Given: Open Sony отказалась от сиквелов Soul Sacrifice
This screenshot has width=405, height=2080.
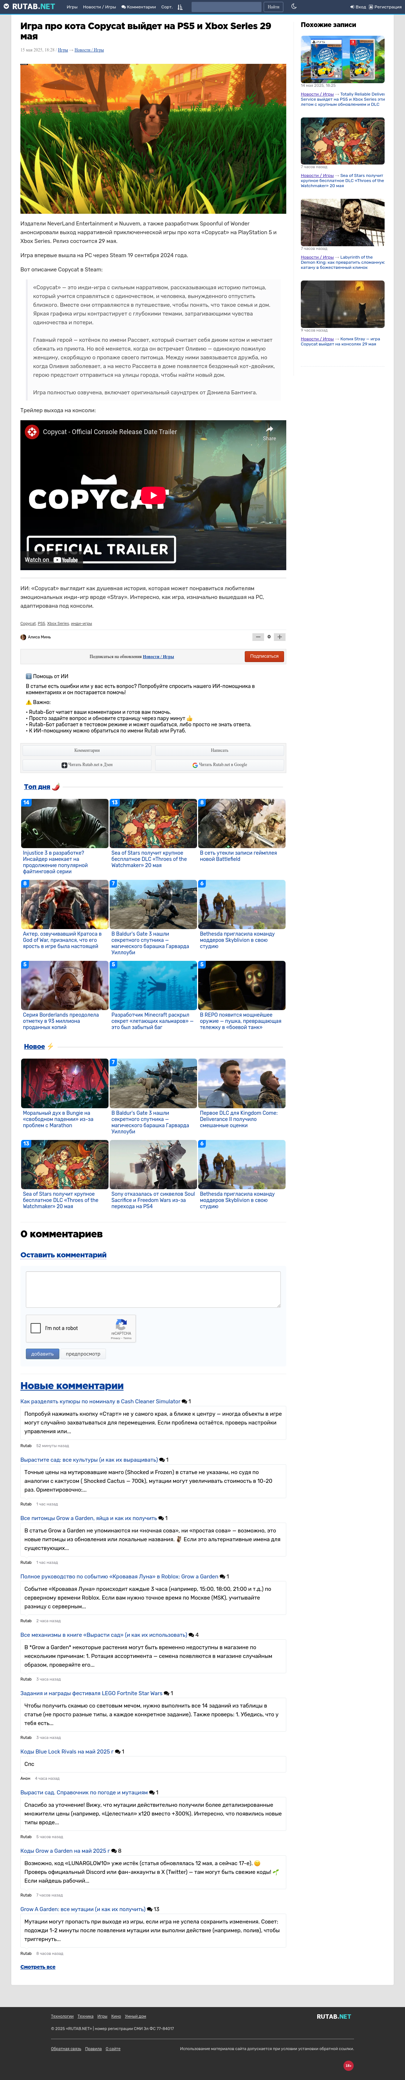Looking at the screenshot, I should coord(153,1199).
